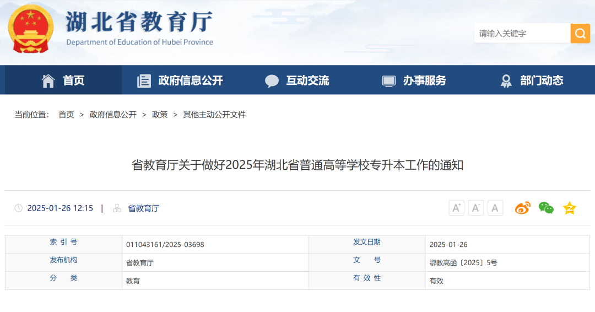The image size is (595, 312).
Task: Increase font size with A+ button
Action: point(457,208)
